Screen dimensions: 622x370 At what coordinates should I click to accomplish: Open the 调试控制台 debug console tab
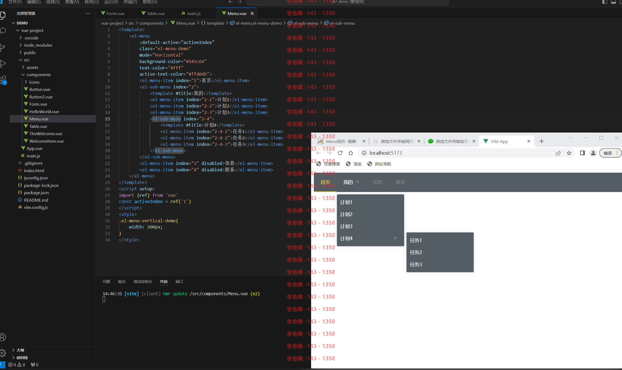(143, 282)
